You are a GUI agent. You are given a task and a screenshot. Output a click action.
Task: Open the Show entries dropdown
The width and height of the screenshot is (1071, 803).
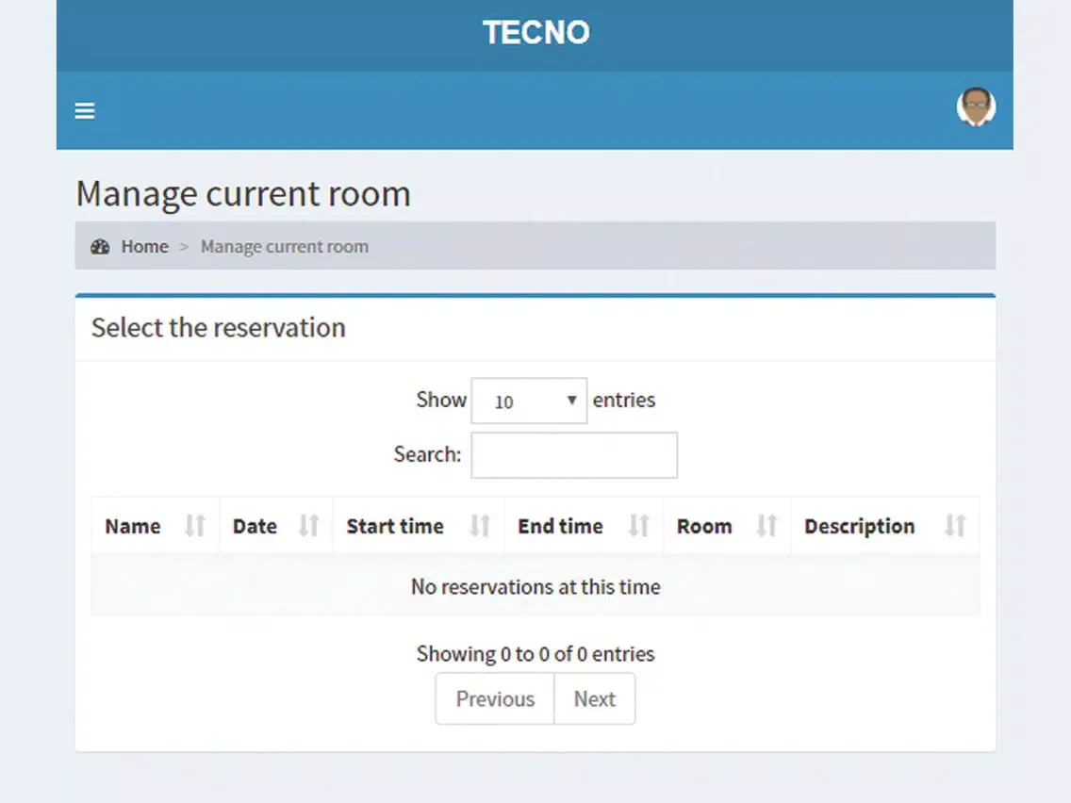pyautogui.click(x=529, y=401)
